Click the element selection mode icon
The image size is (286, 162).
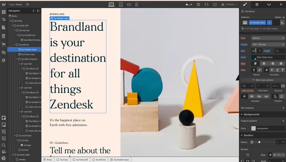[x=4, y=118]
